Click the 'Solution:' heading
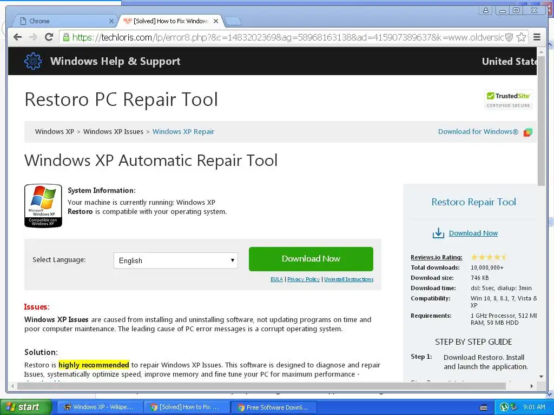Screen dimensions: 554x415 [41, 352]
